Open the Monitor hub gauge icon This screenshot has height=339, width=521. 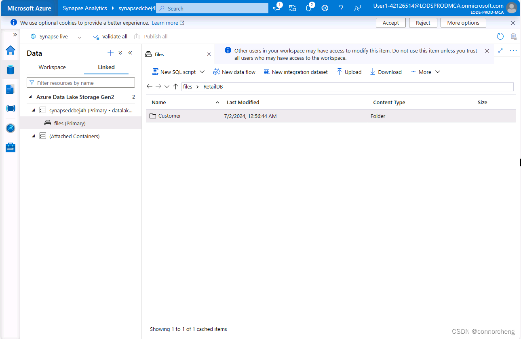11,128
